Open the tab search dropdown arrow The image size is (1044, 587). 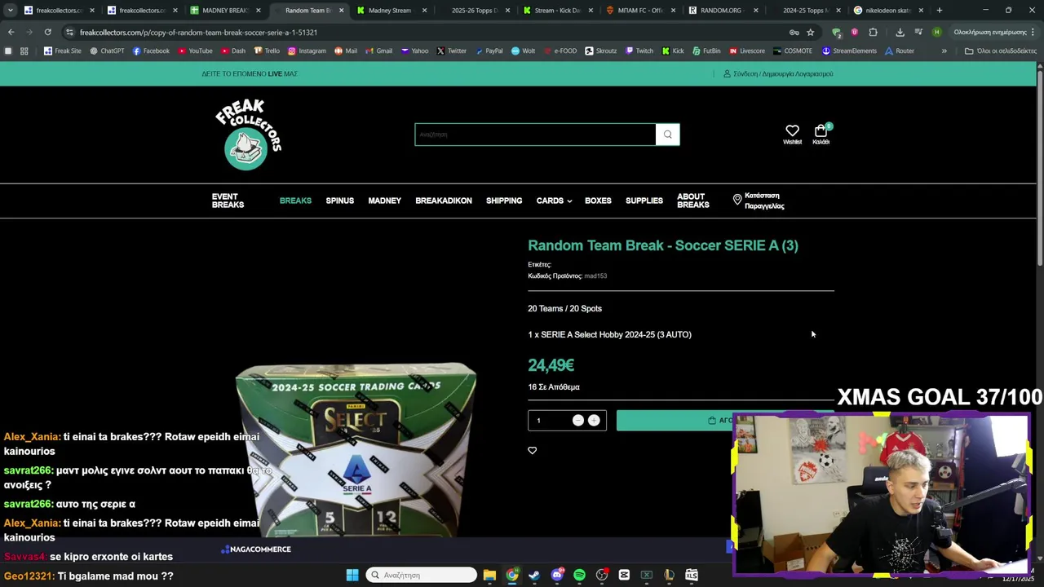point(10,11)
